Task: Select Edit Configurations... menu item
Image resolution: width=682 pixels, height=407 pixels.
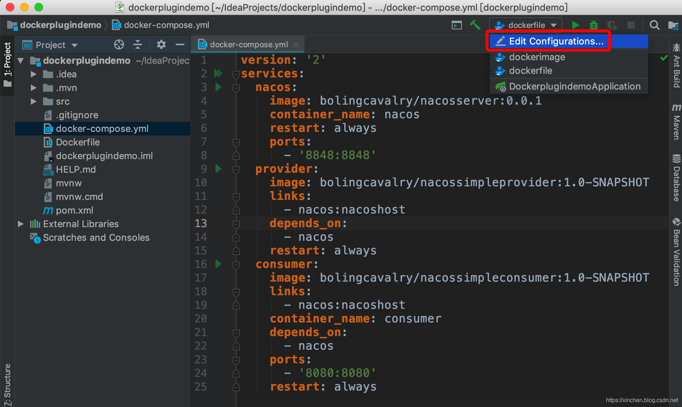Action: (556, 41)
